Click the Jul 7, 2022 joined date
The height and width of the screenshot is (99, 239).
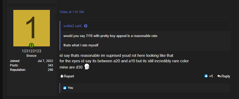(x=45, y=61)
